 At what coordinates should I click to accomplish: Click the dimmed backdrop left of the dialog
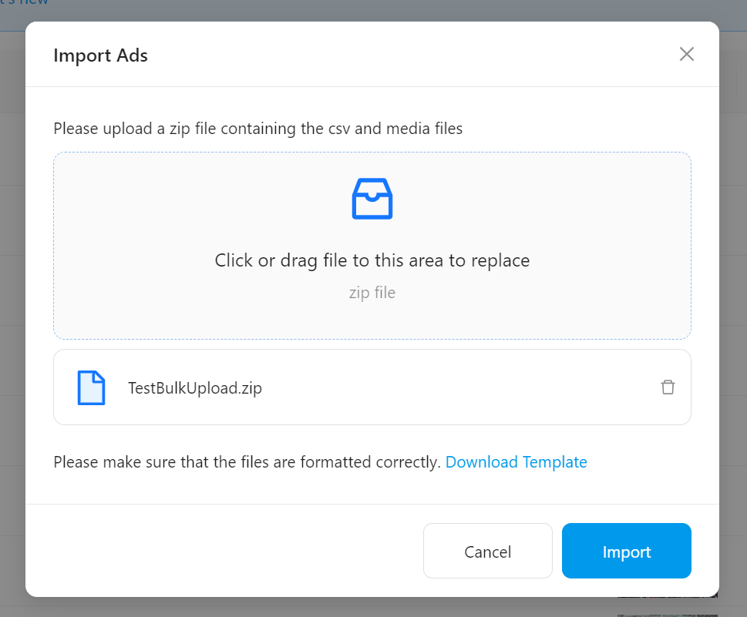coord(12,308)
